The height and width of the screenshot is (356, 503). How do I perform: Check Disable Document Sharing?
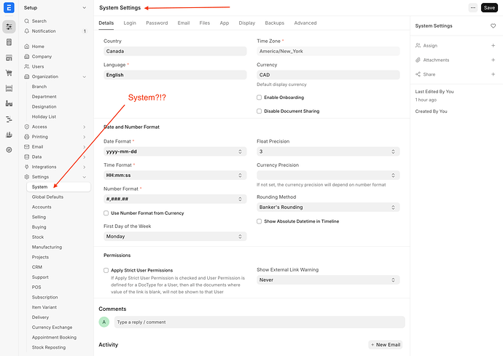[260, 111]
